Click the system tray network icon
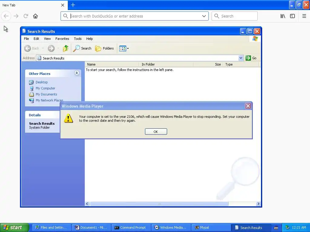Image resolution: width=310 pixels, height=232 pixels. 288,227
